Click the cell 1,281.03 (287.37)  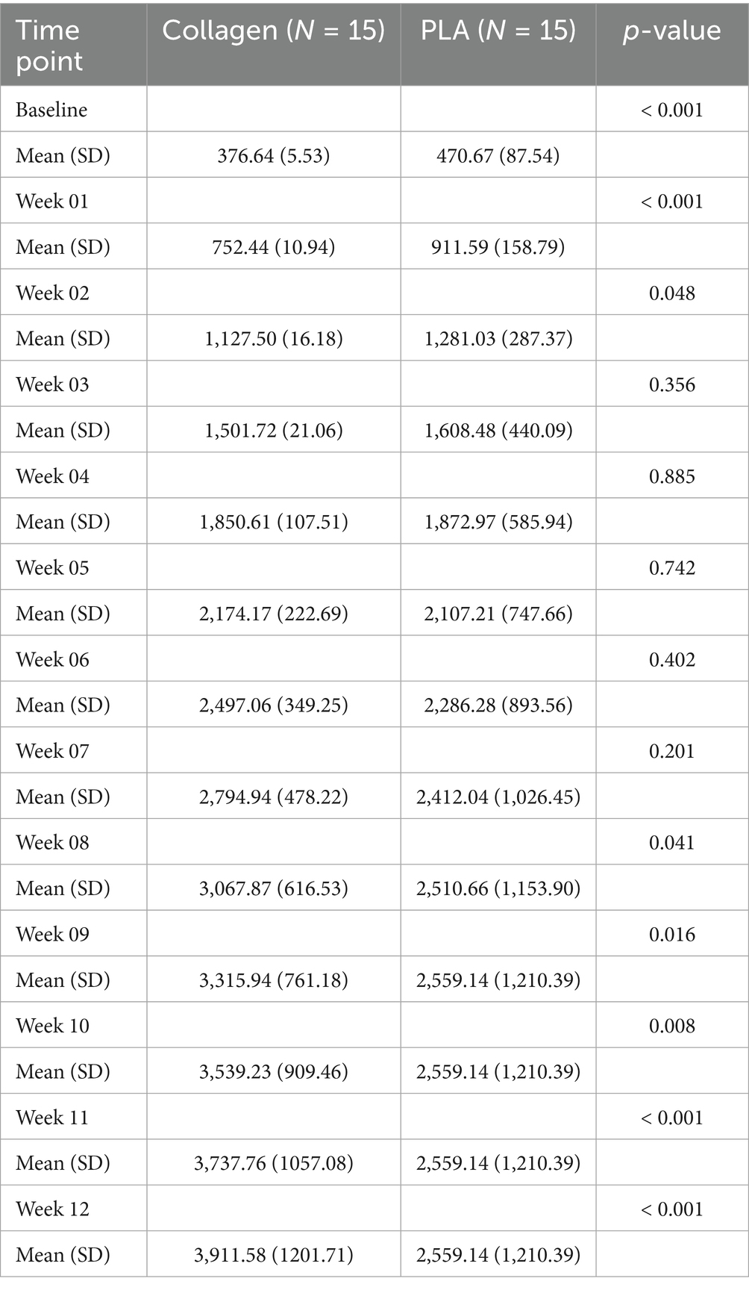(x=498, y=339)
